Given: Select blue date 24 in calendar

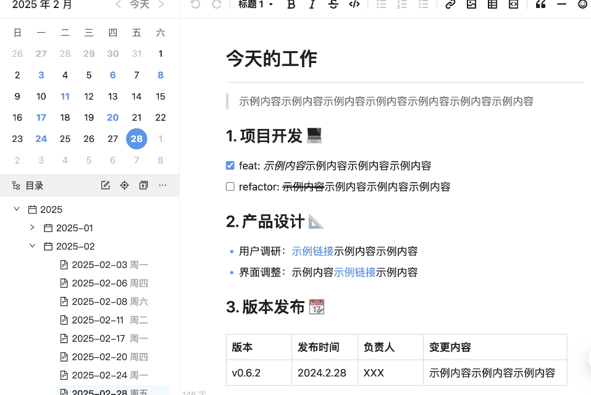Looking at the screenshot, I should click(41, 139).
